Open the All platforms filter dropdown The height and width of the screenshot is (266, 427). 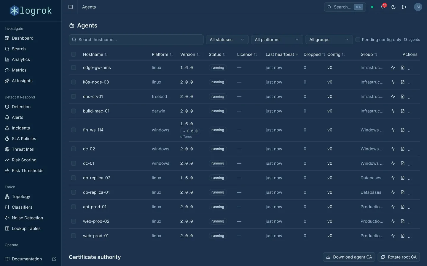click(277, 40)
